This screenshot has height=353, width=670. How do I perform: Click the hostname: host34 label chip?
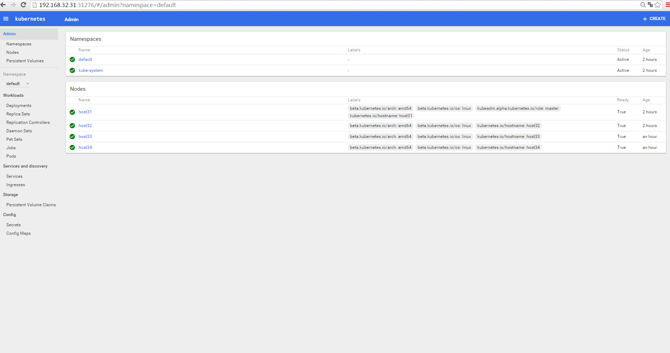(508, 147)
